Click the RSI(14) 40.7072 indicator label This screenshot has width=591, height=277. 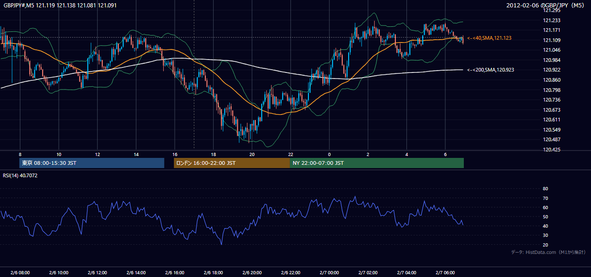click(x=20, y=175)
